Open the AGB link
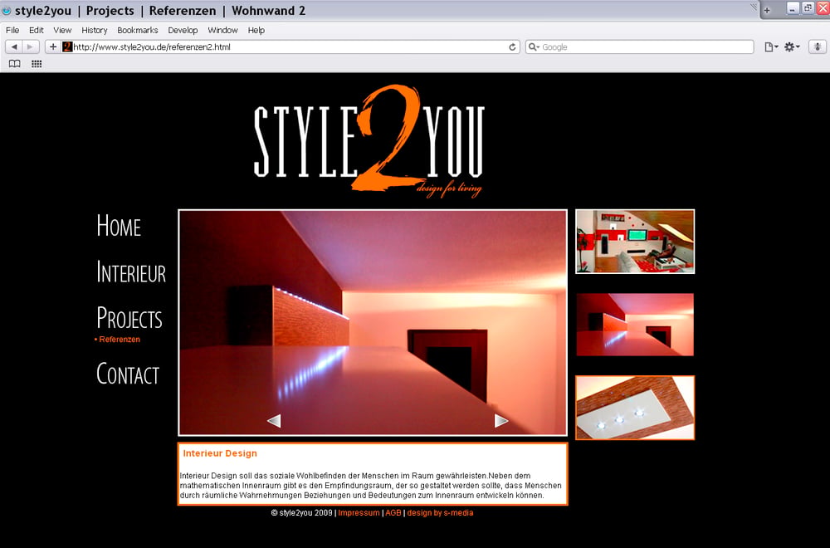Viewport: 830px width, 548px height. pos(393,513)
